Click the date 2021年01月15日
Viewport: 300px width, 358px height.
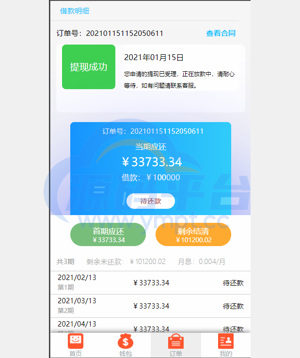154,57
